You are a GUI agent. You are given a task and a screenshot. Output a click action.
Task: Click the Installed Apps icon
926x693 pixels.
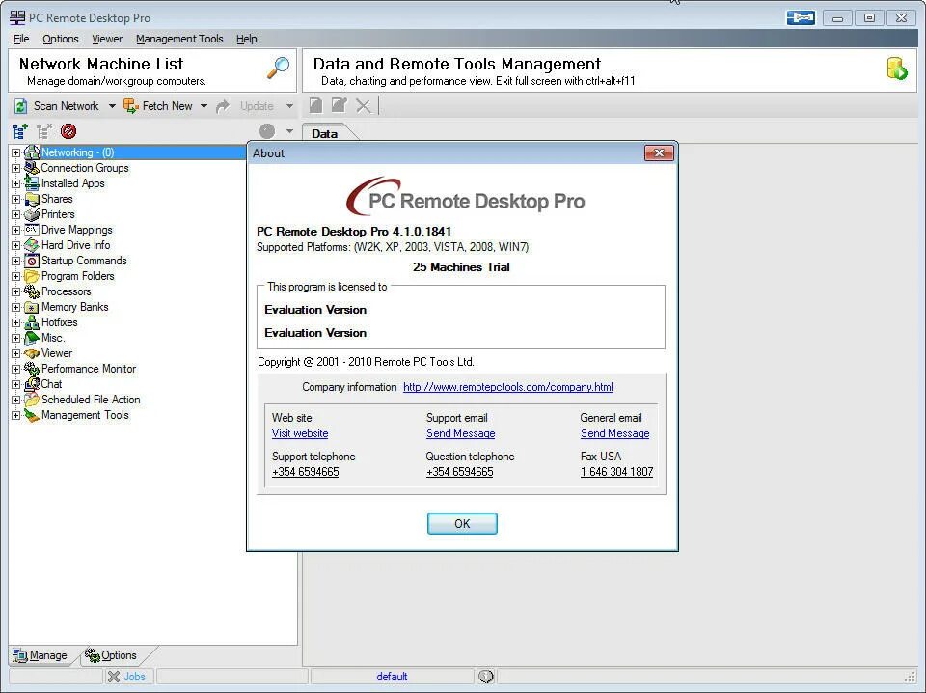tap(31, 183)
